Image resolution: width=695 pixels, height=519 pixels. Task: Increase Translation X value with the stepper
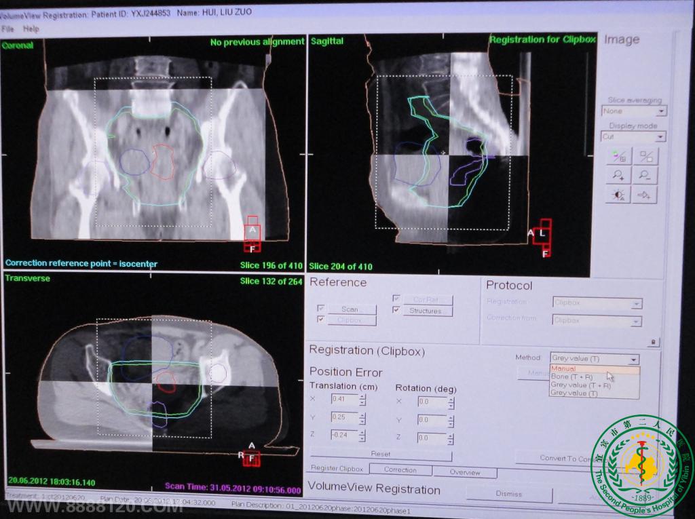(x=362, y=396)
